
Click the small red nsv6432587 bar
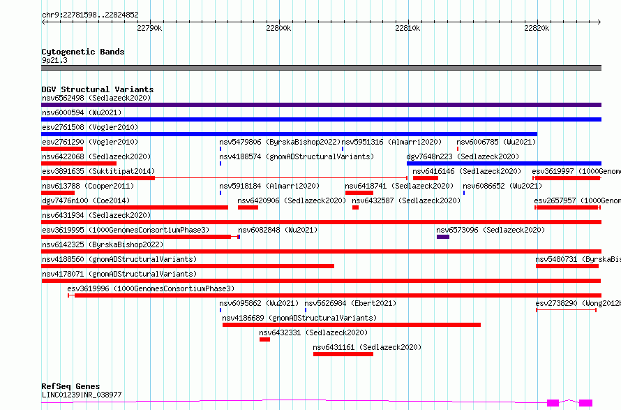coord(356,207)
